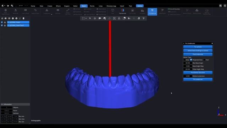Toggle visibility checkbox of the first scene object
This screenshot has width=227, height=128.
tap(2, 22)
